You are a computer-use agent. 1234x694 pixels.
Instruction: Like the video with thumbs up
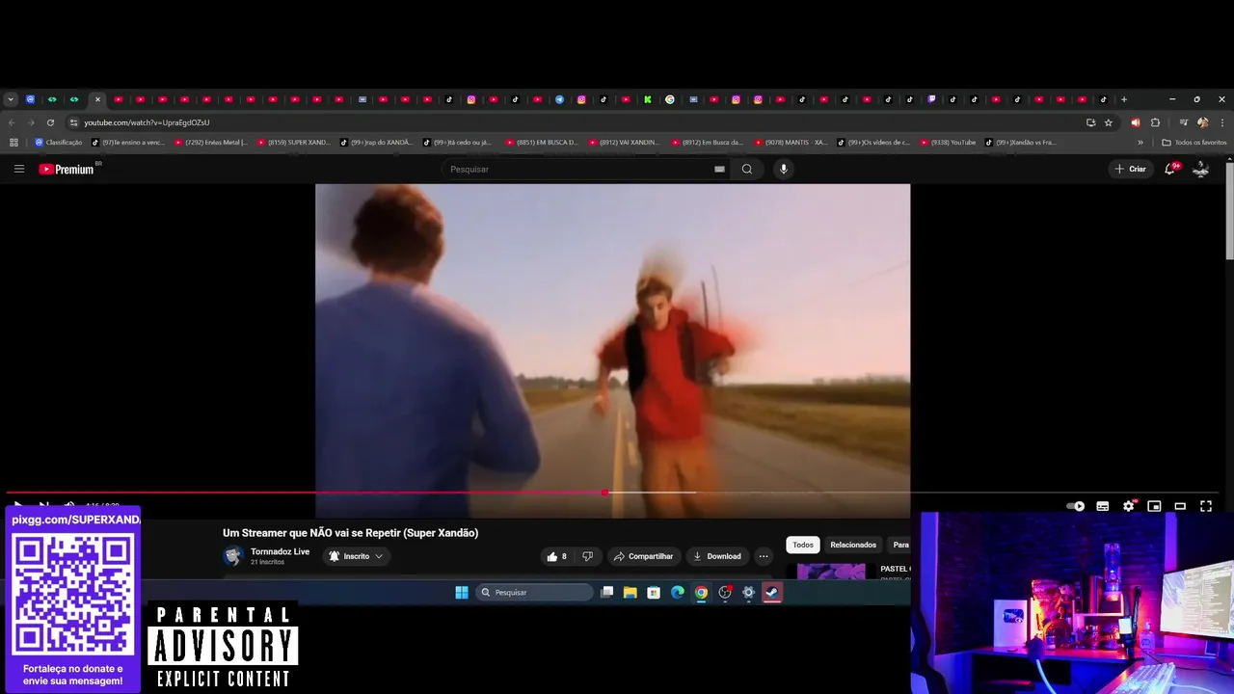(x=557, y=556)
